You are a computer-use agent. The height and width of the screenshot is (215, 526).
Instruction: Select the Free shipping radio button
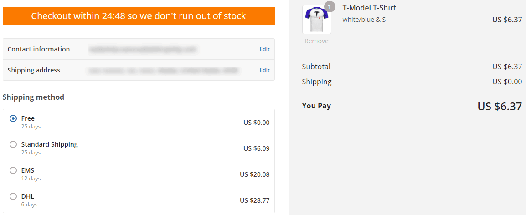(x=13, y=118)
